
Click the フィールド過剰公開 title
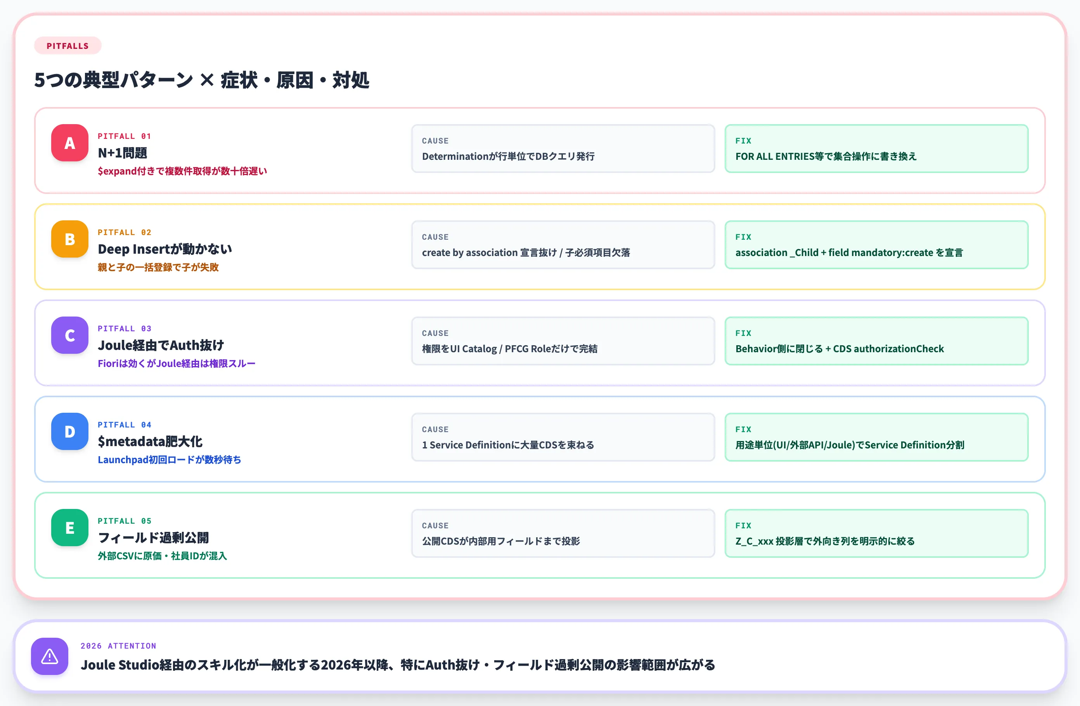coord(153,538)
